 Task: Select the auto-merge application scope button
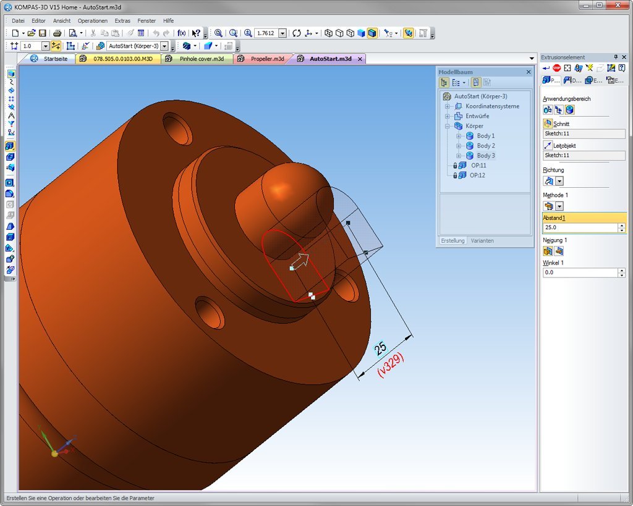point(559,110)
